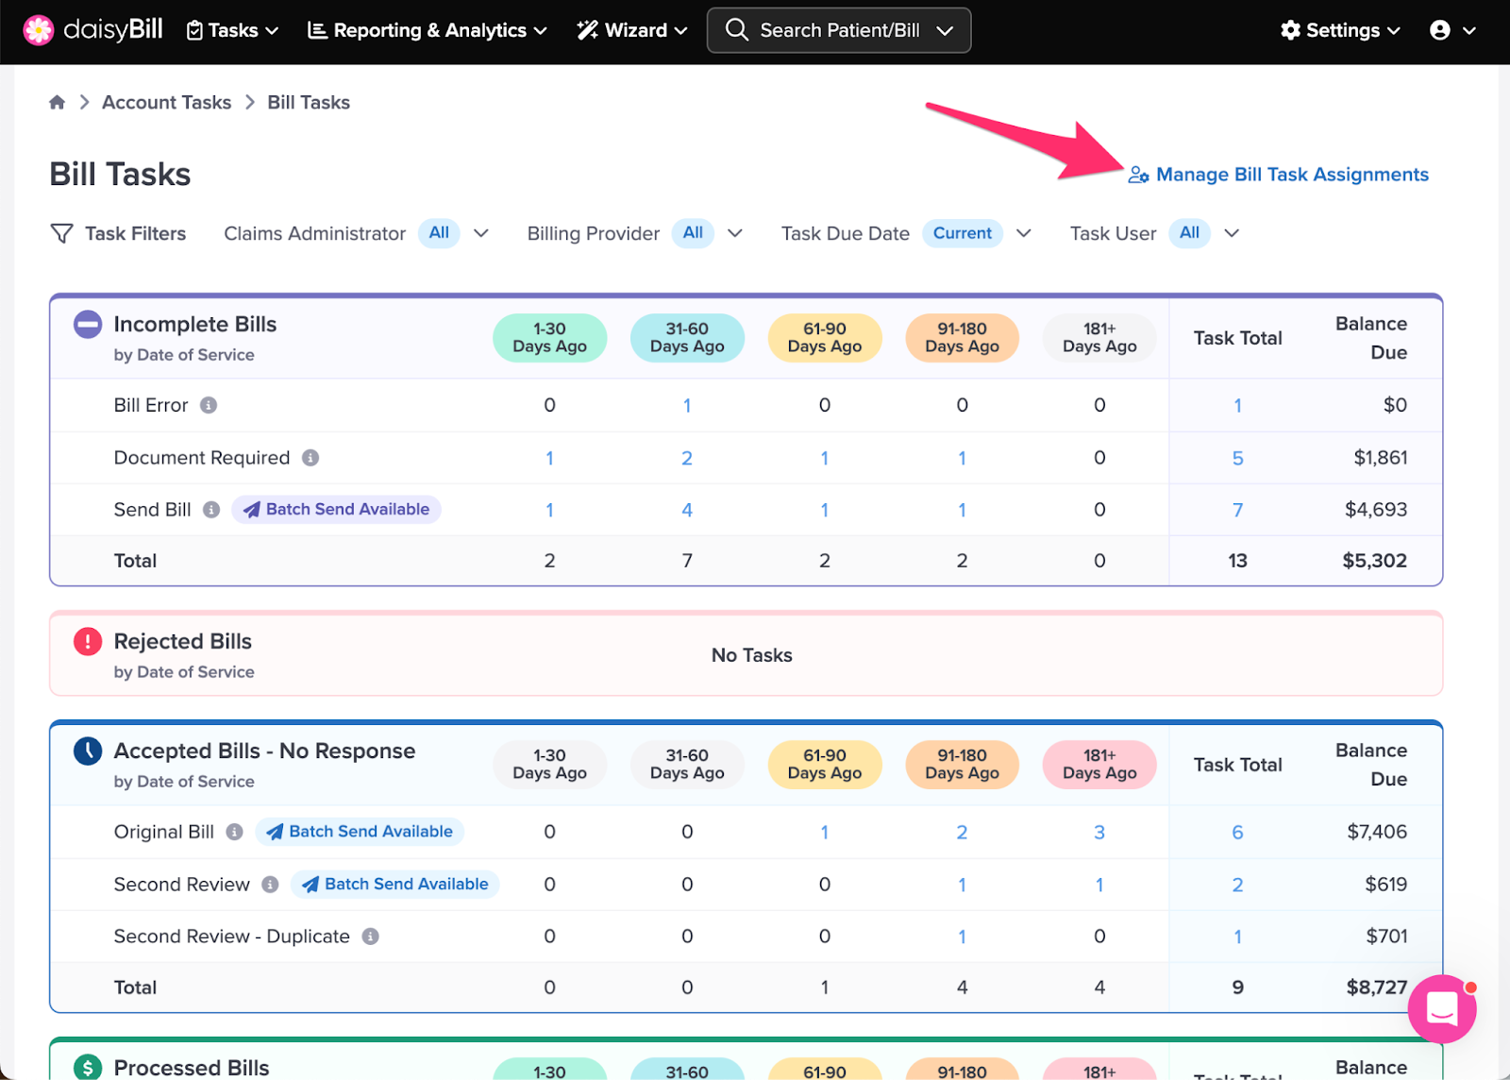Select Incomplete Bills 91-180 Days Ago header
This screenshot has height=1080, width=1510.
(x=962, y=338)
